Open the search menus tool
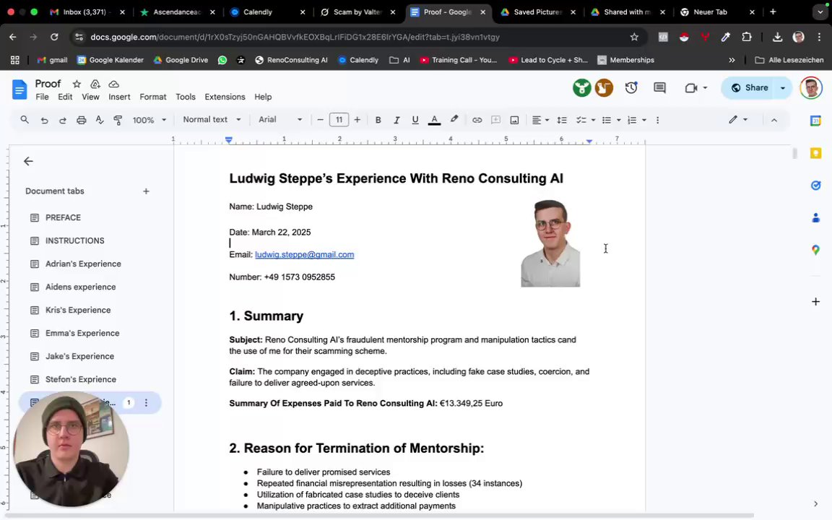Screen dimensions: 832x520 (x=25, y=120)
